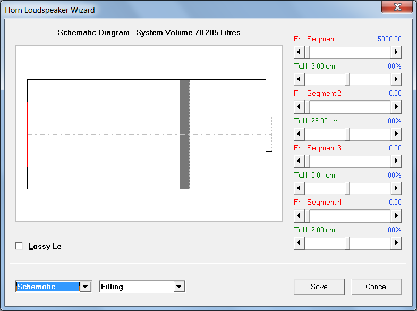
Task: Increase Tal1 25.00 cm with right arrow
Action: [396, 133]
